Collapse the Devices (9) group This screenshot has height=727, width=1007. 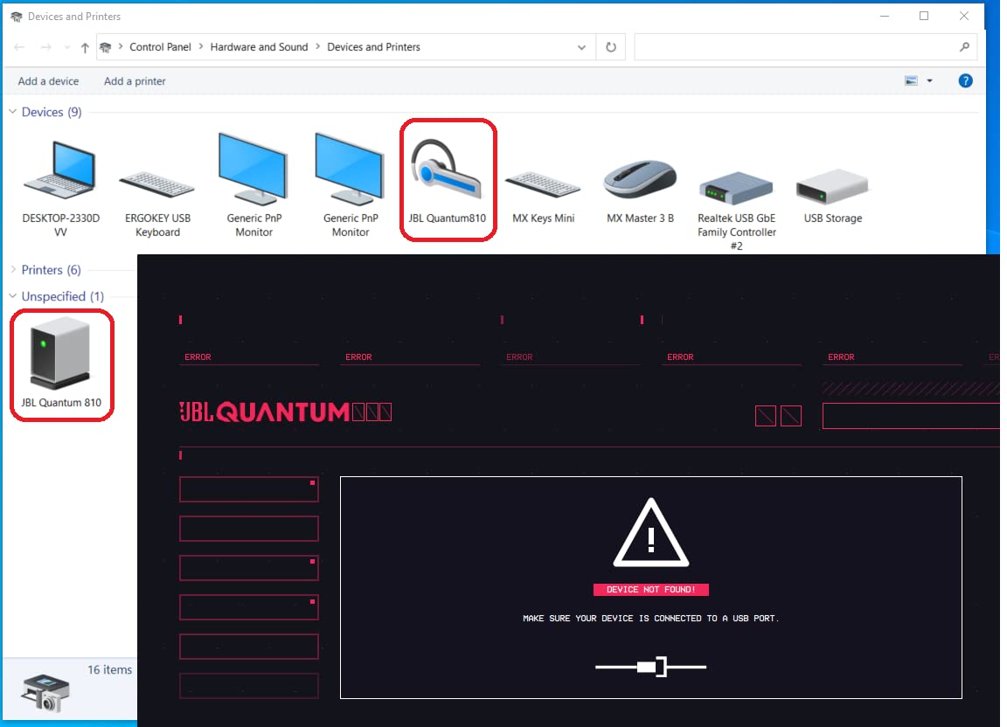[12, 112]
